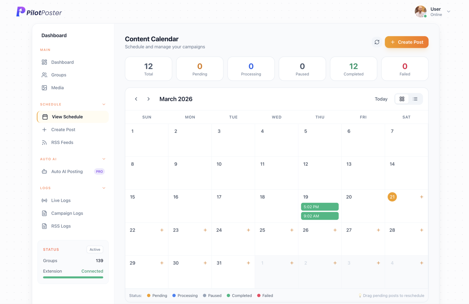Open Campaign Logs document icon

pos(44,213)
